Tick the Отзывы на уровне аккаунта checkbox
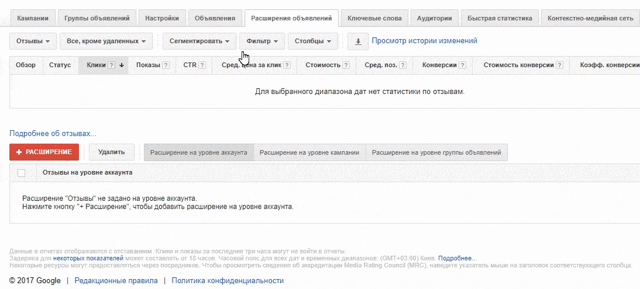This screenshot has height=289, width=640. pos(21,173)
